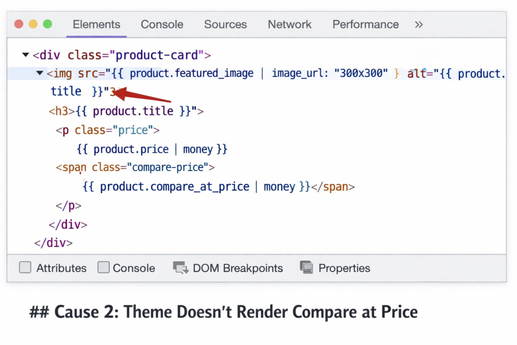The width and height of the screenshot is (517, 345).
Task: Tick the Console checkbox in bottom bar
Action: point(104,268)
